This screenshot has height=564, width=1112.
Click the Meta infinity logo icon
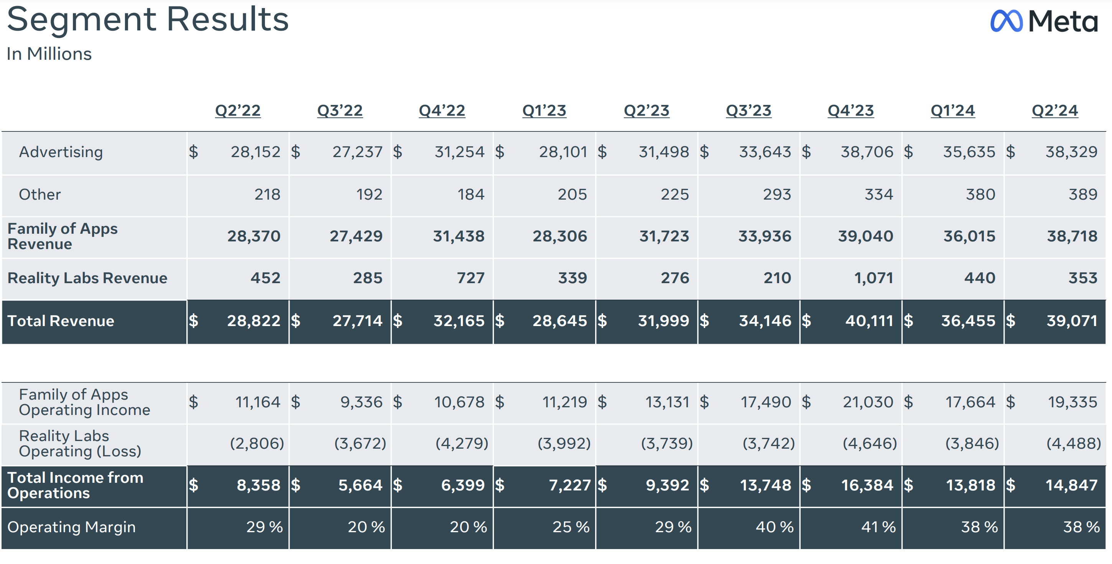[x=1006, y=21]
